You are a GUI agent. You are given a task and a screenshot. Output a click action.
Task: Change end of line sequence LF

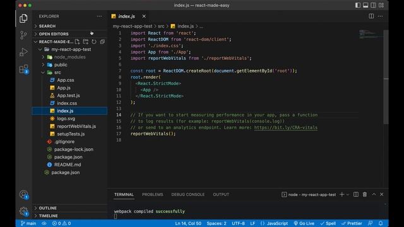pos(252,223)
